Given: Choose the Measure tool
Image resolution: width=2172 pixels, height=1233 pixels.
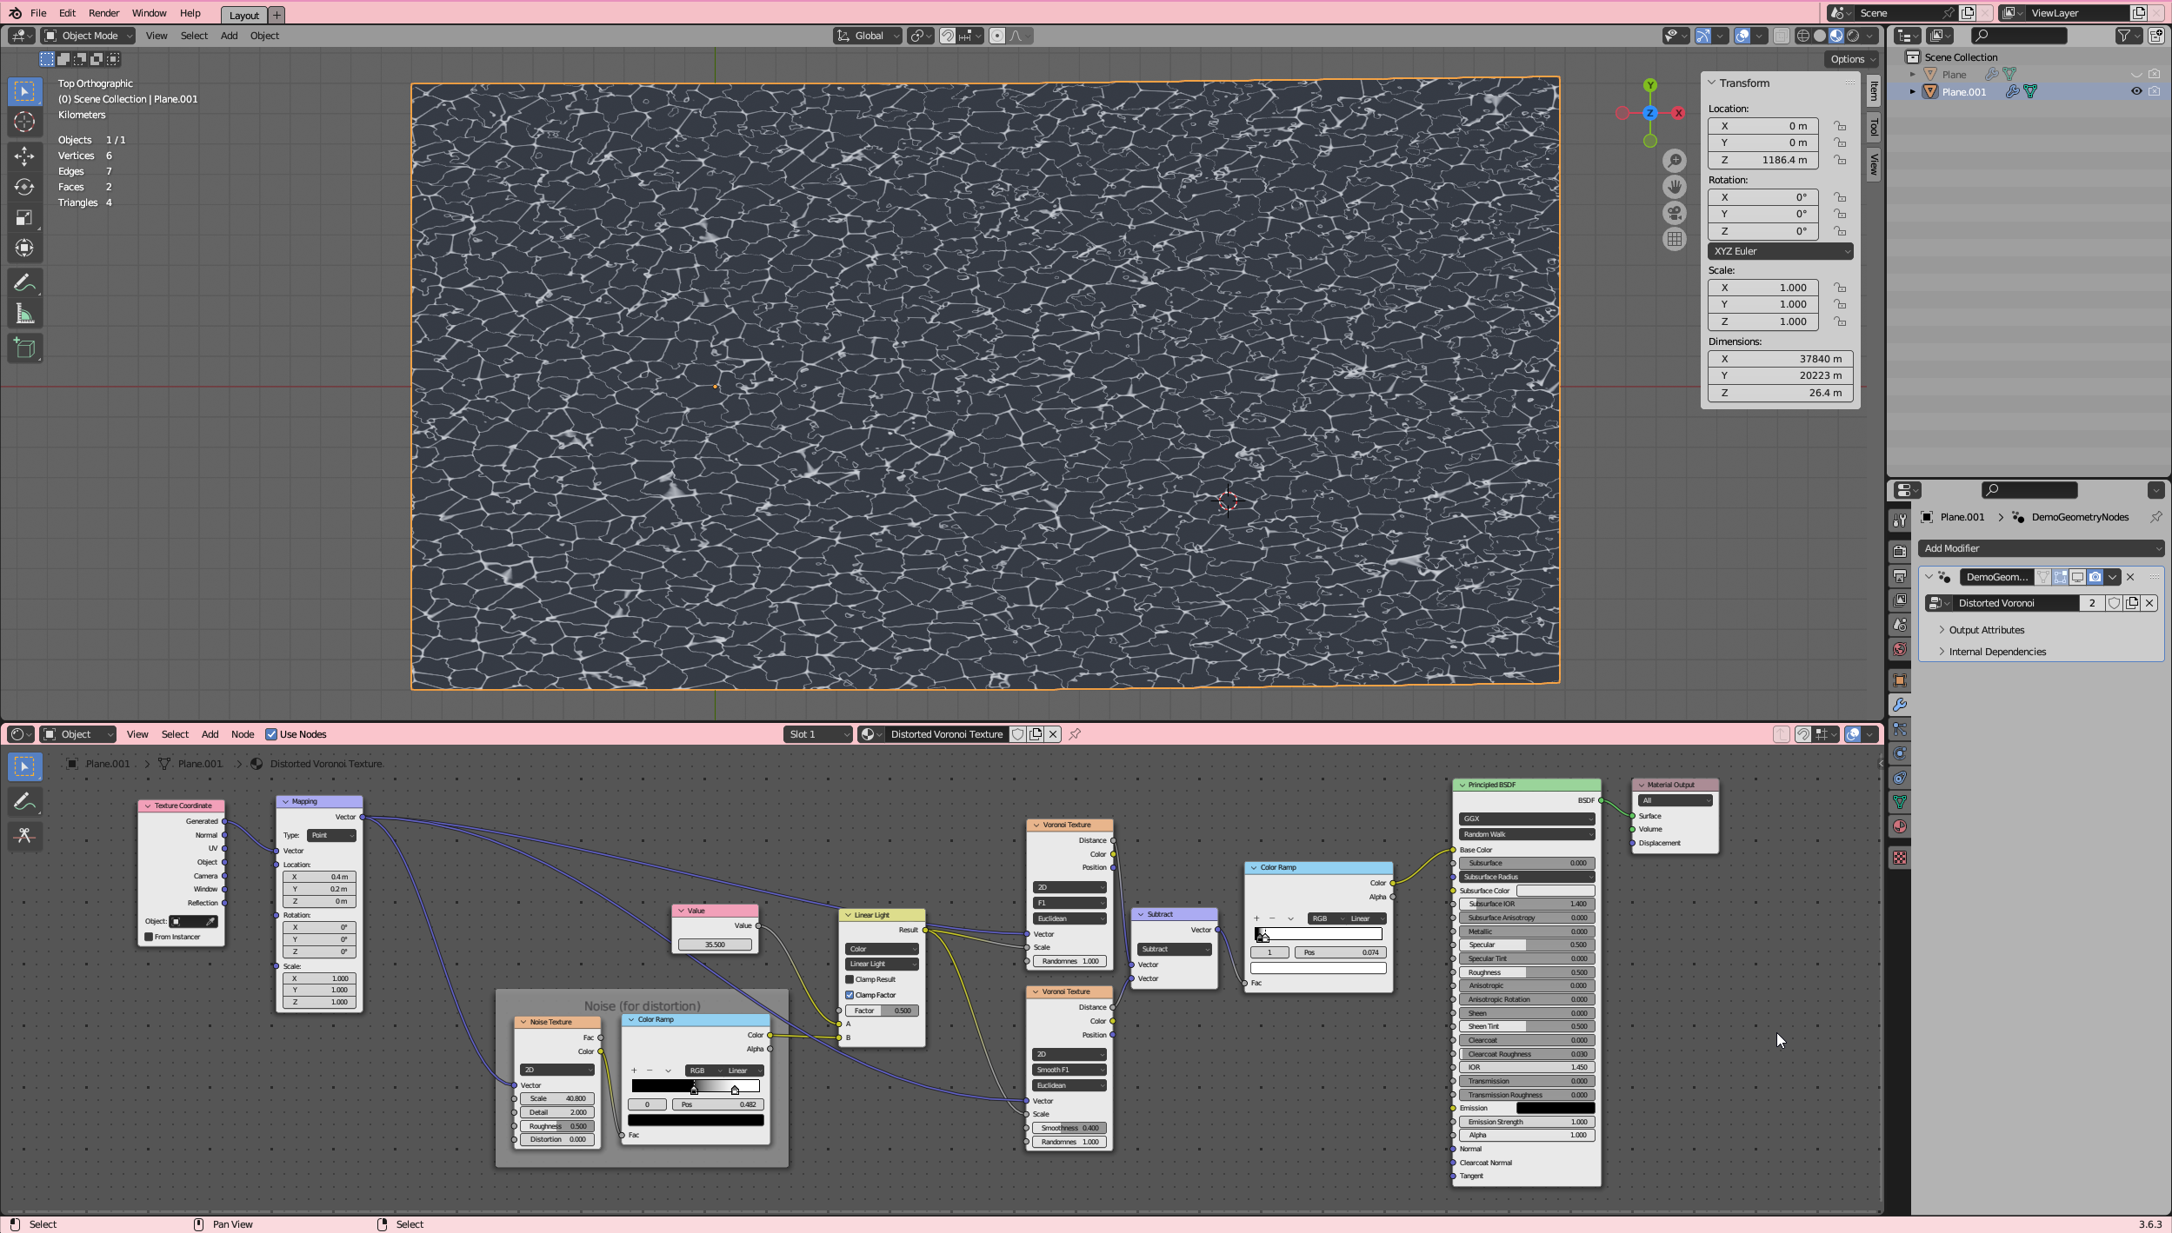Looking at the screenshot, I should point(24,314).
